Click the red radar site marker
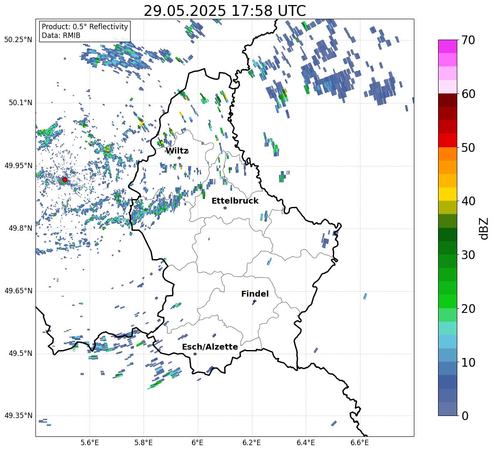The image size is (494, 451). point(65,180)
